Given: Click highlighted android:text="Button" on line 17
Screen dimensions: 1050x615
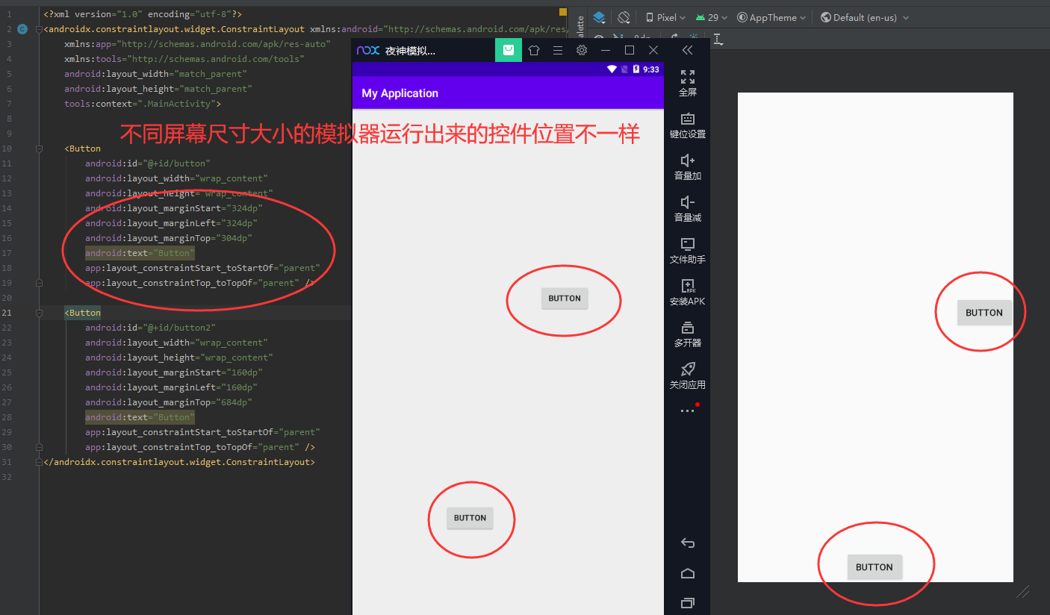Looking at the screenshot, I should (x=140, y=253).
